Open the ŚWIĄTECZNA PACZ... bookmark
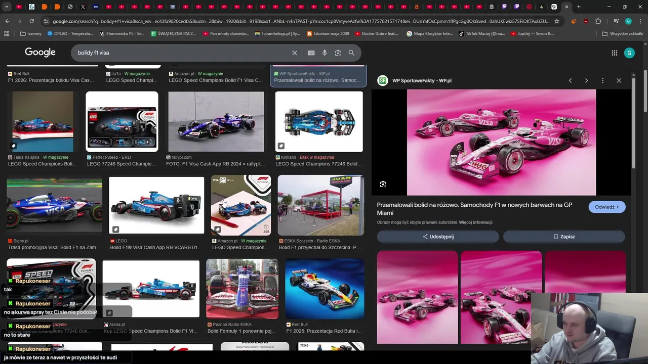 [x=173, y=34]
